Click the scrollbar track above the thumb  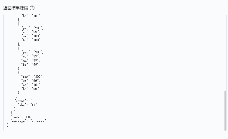(x=225, y=53)
